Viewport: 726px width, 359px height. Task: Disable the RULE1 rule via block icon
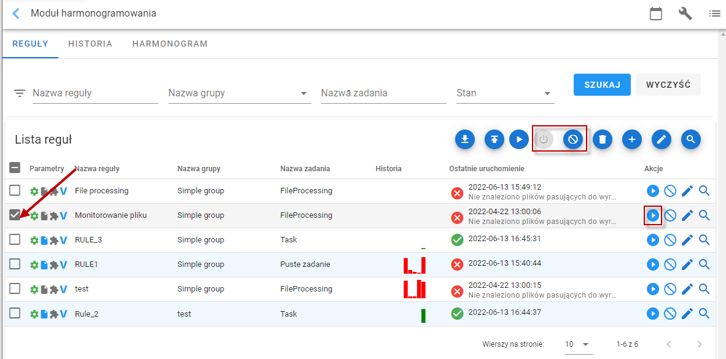[x=670, y=264]
